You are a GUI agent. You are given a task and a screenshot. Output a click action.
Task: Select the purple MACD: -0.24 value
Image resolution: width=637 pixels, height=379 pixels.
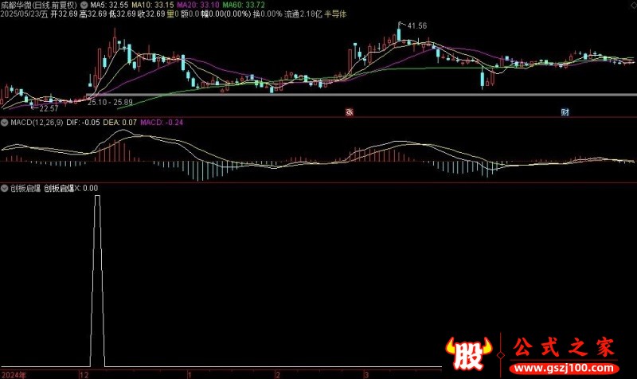pyautogui.click(x=162, y=123)
